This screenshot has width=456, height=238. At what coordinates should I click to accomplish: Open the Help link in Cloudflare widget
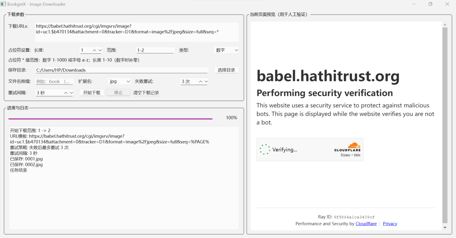(357, 155)
